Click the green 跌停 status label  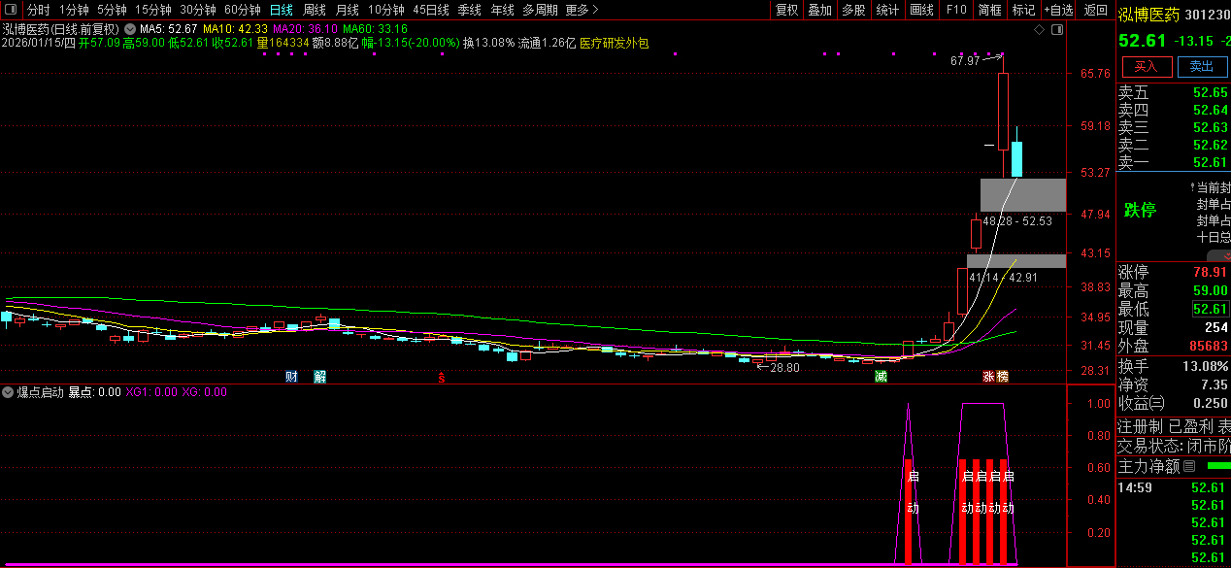click(1140, 210)
